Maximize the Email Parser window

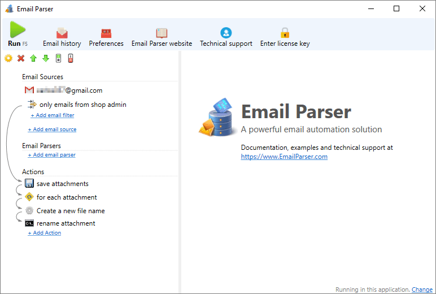[396, 8]
